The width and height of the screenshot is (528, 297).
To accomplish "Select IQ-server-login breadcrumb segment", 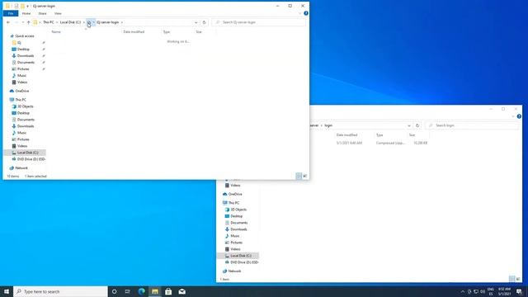I will coord(108,22).
